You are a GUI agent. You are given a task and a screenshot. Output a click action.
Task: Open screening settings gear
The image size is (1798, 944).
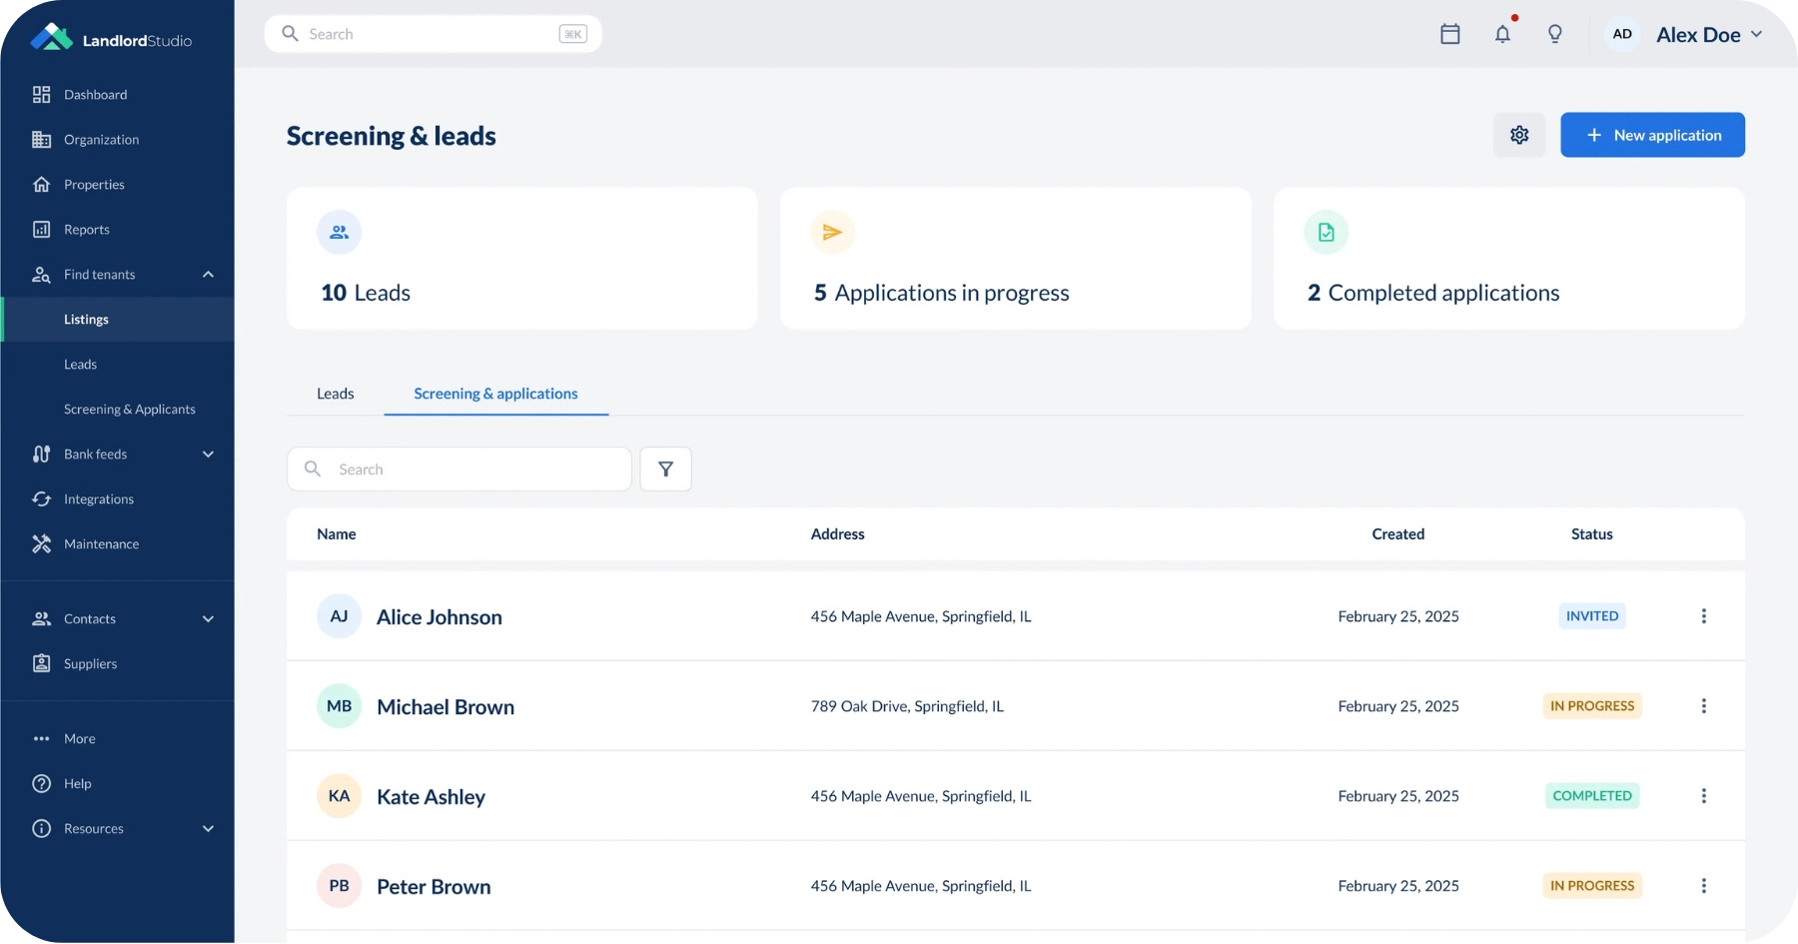(x=1519, y=135)
